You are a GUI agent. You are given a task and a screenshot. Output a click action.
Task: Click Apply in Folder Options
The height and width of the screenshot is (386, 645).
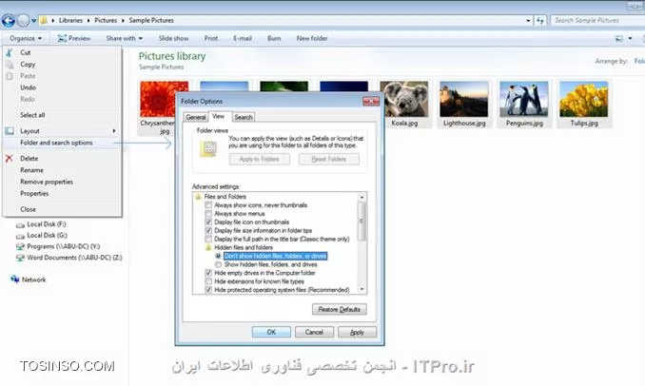pyautogui.click(x=357, y=332)
